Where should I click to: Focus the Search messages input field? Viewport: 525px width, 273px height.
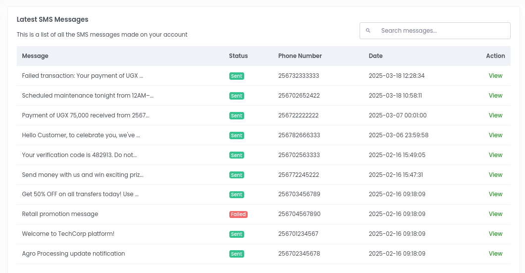pos(435,31)
